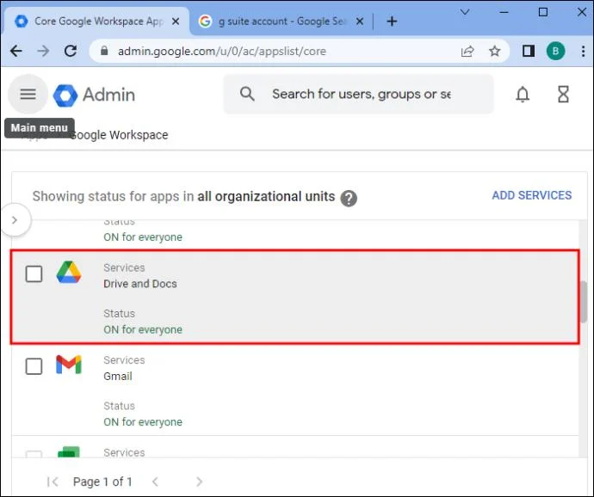
Task: Click the Drive and Docs icon
Action: pos(69,273)
